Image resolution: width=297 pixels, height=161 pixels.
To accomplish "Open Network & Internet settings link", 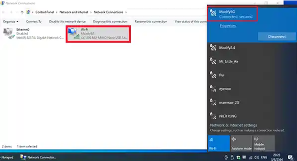I will pos(233,125).
